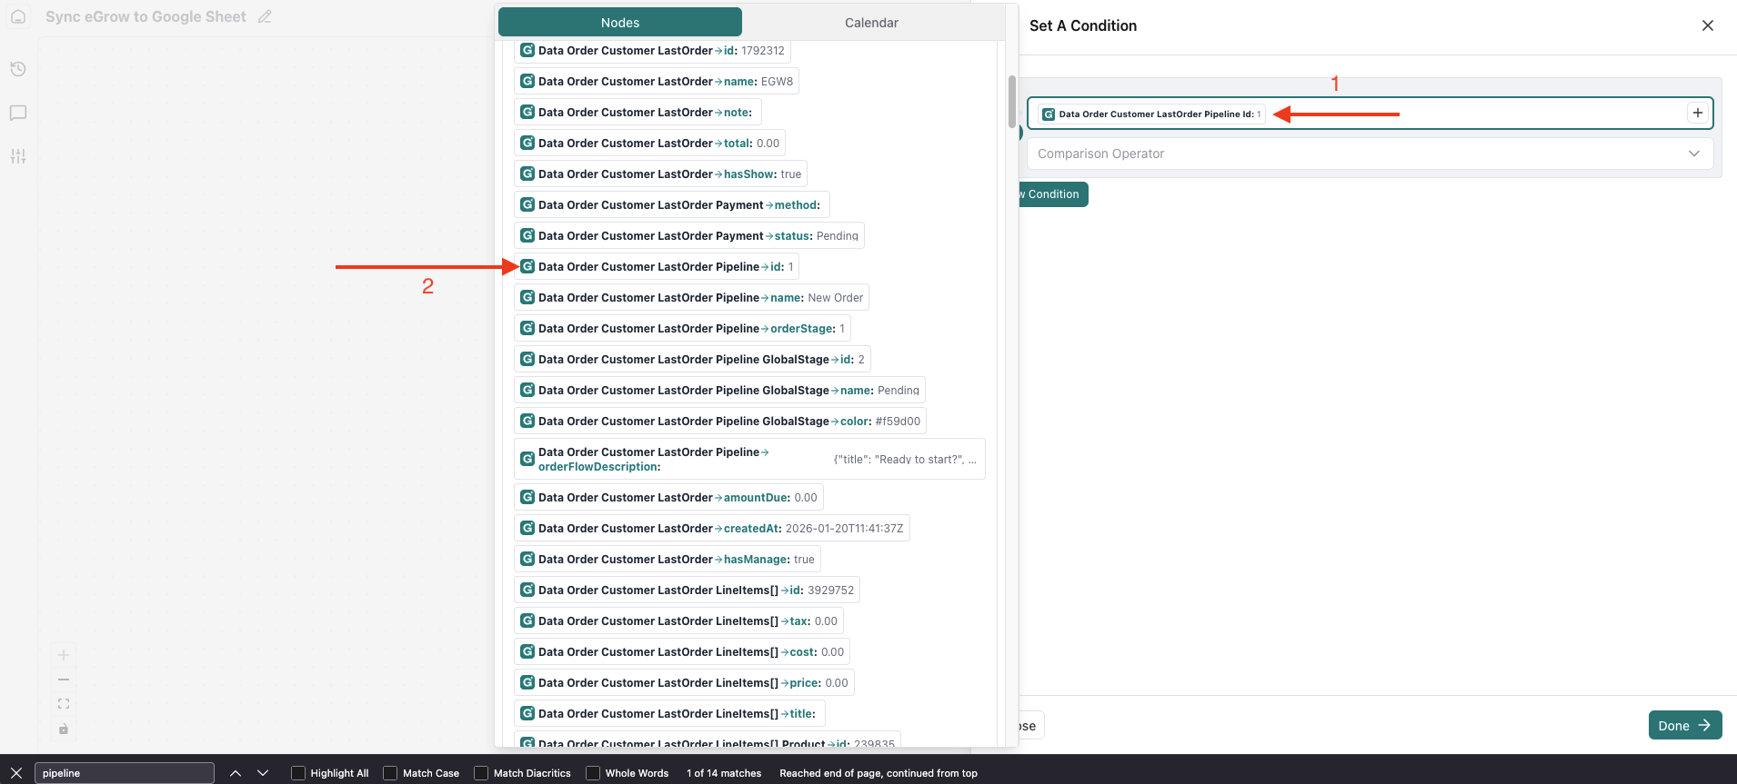The height and width of the screenshot is (784, 1737).
Task: Click the nodes list vertical scrollbar
Action: point(1011,102)
